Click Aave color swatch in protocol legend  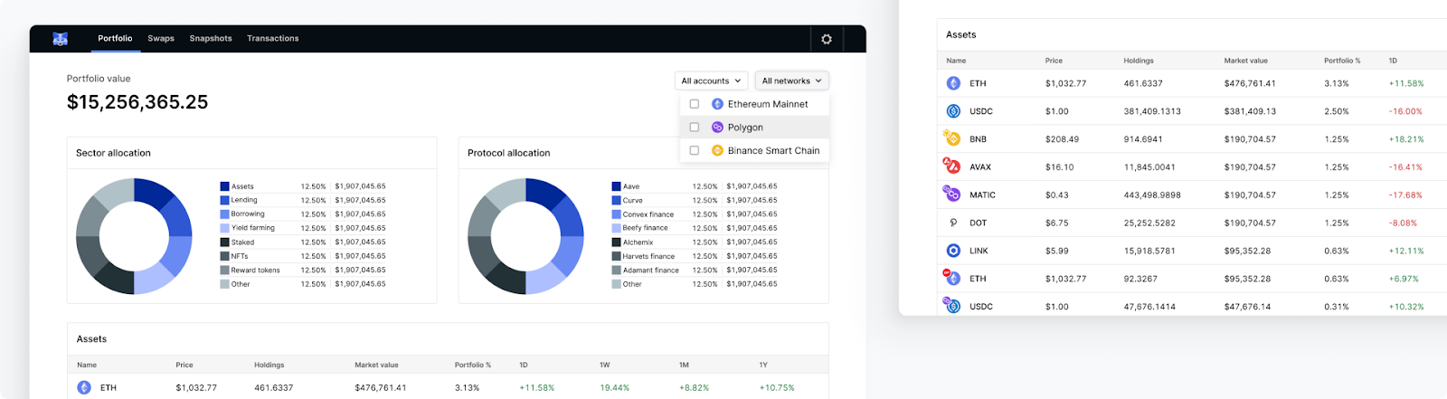point(616,186)
